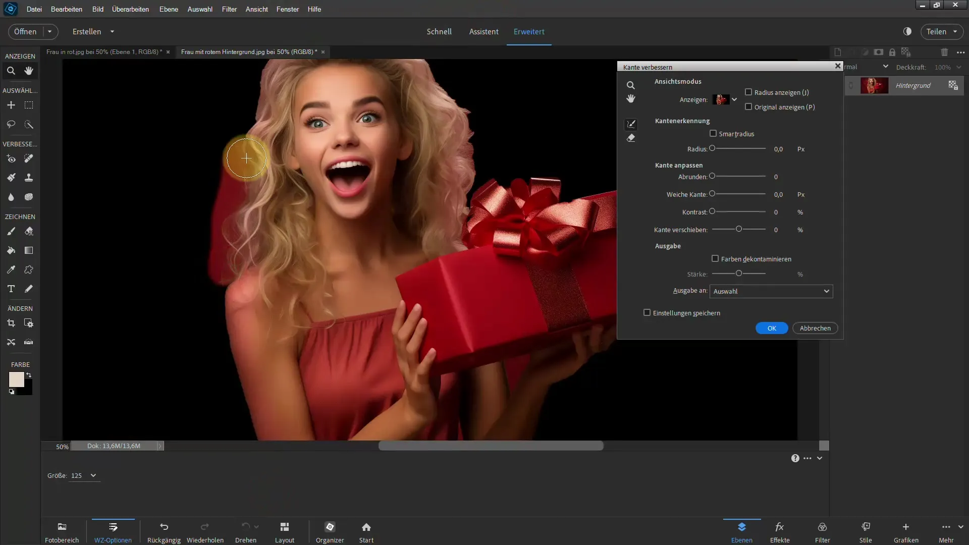Collapse the tool options panel chevron

click(820, 458)
